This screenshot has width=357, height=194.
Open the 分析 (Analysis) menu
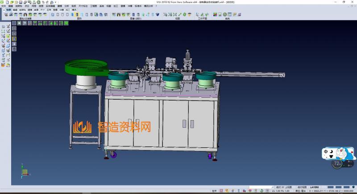click(67, 6)
